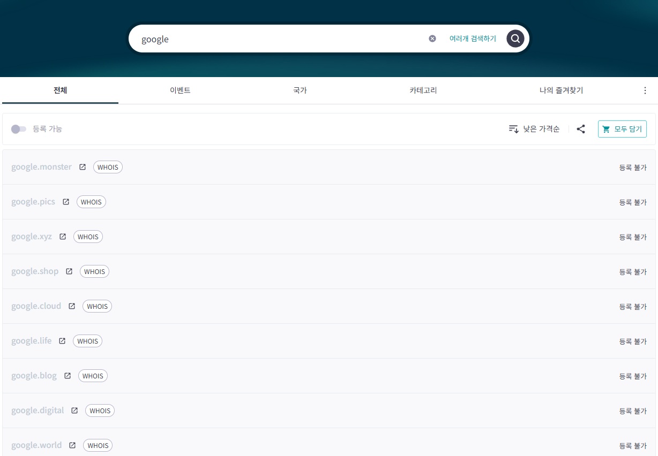The height and width of the screenshot is (456, 658).
Task: Click the 여러개 검색하기 link
Action: (x=473, y=39)
